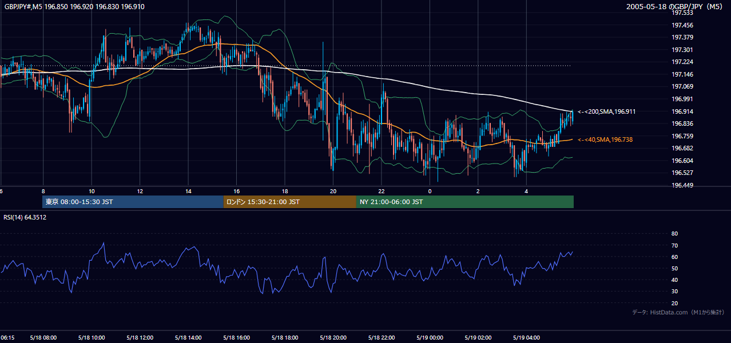
Task: Click RSI scale value 50
Action: coord(674,268)
